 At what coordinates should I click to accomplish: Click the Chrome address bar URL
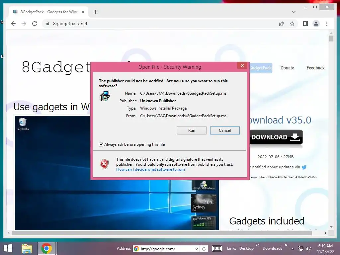pyautogui.click(x=70, y=24)
